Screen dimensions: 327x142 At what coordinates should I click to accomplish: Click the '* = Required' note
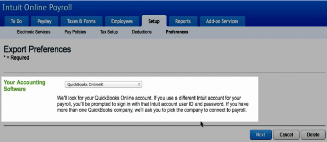pos(16,58)
